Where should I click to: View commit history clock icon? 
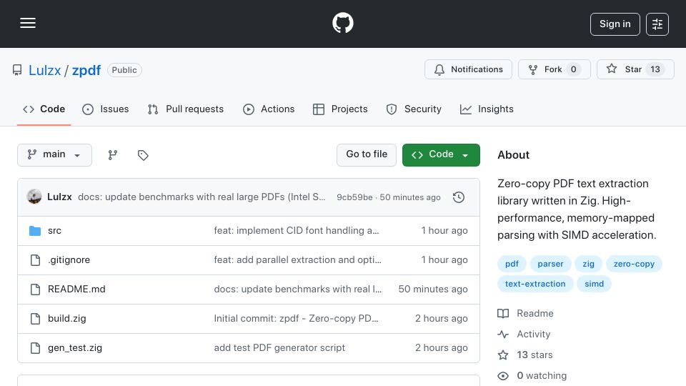pyautogui.click(x=459, y=197)
